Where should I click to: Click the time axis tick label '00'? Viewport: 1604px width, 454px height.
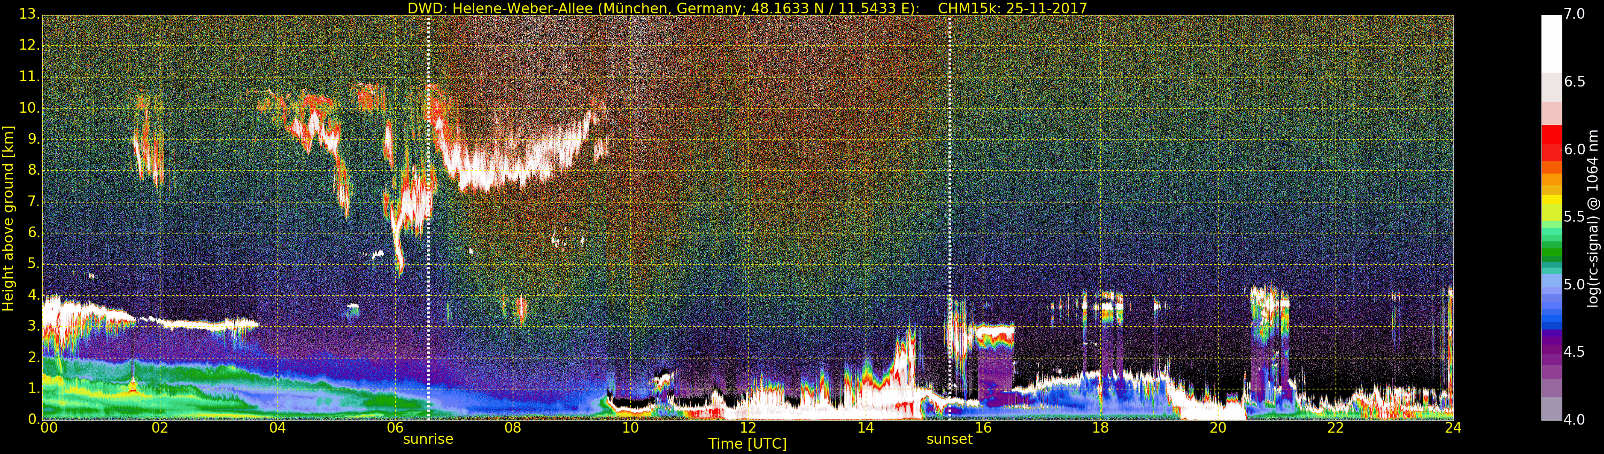click(49, 428)
